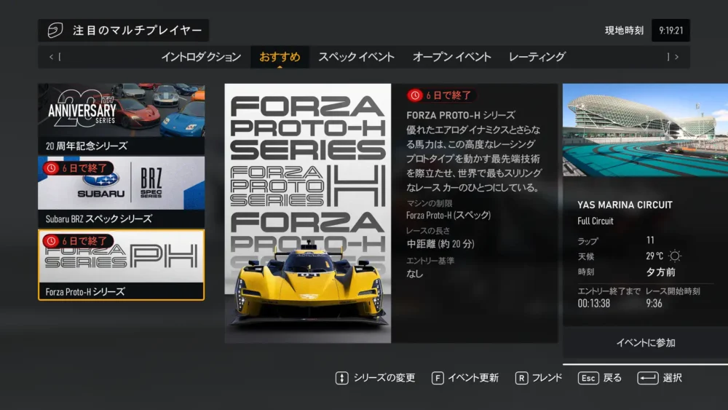Click the 6日で終了 badge on Forza Proto-H card
Viewport: 728px width, 410px height.
click(78, 241)
